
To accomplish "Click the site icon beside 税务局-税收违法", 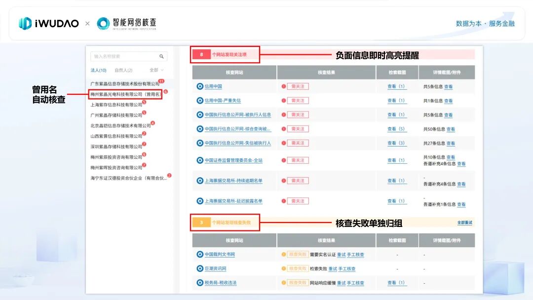I will pos(200,283).
